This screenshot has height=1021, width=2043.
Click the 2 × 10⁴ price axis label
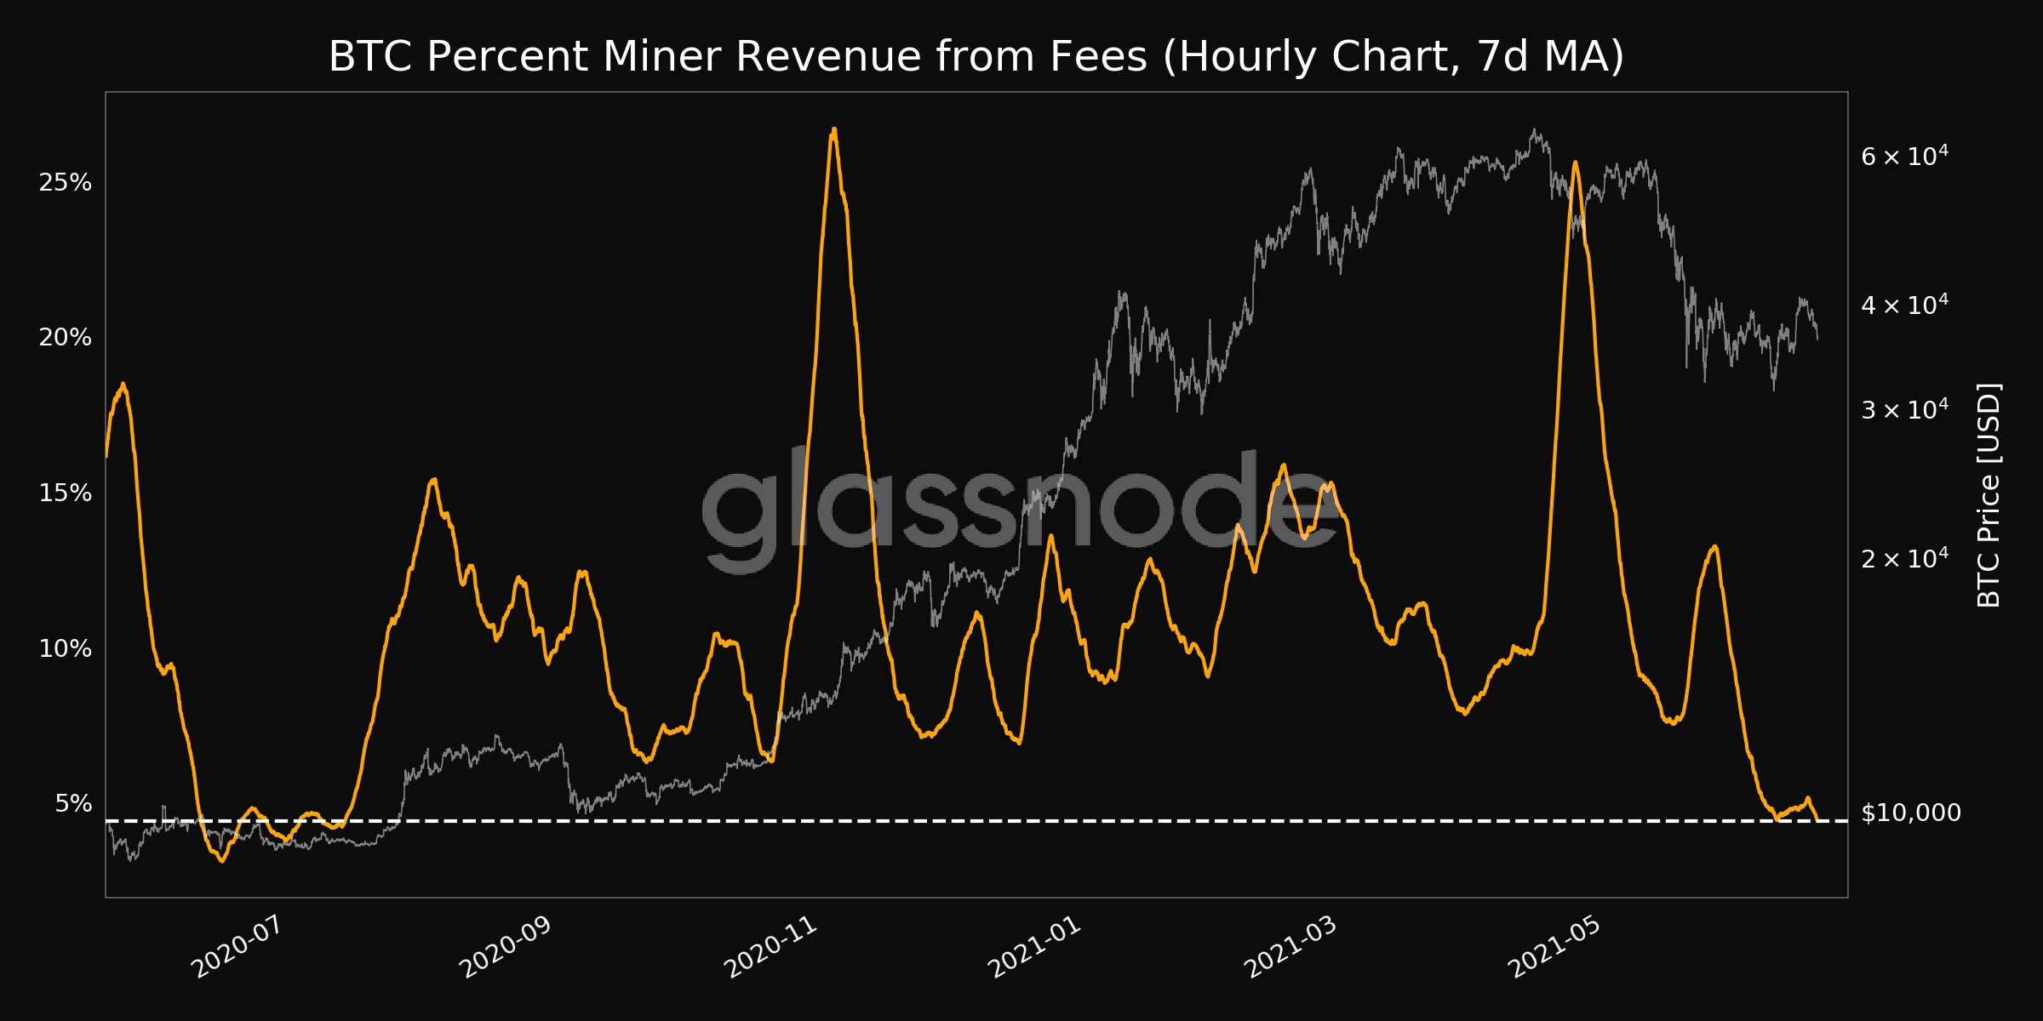tap(1904, 558)
